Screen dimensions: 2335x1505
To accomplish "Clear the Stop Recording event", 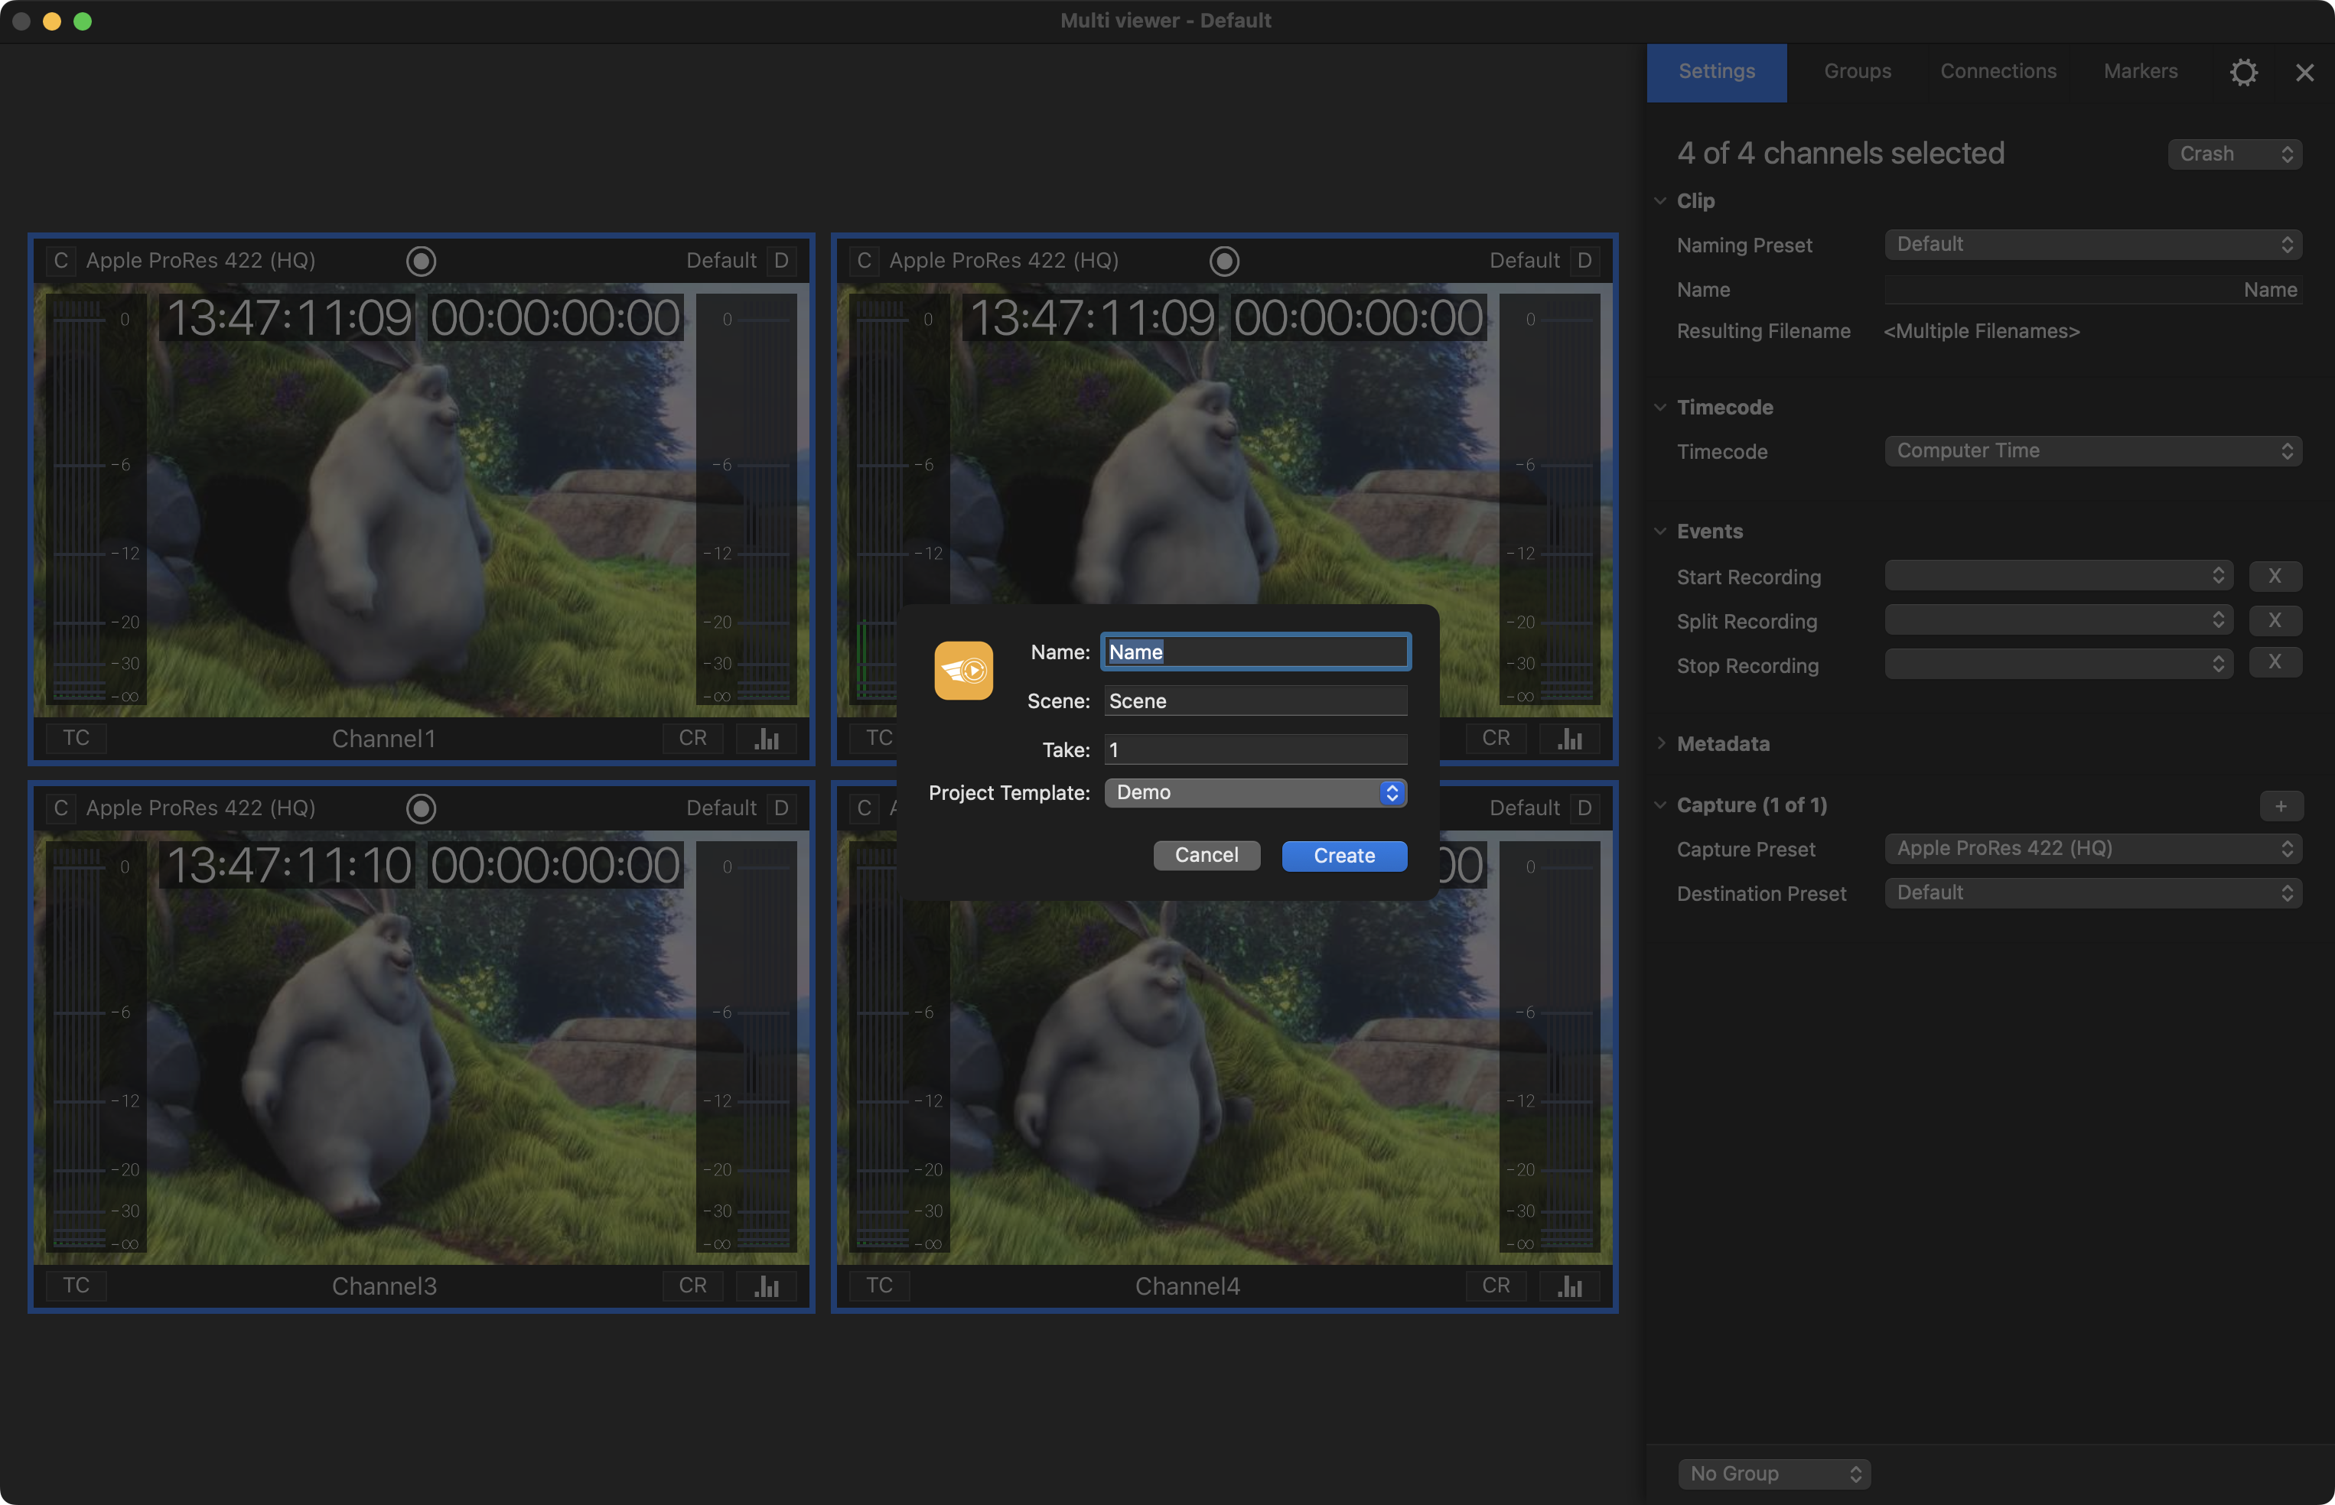I will click(2275, 662).
